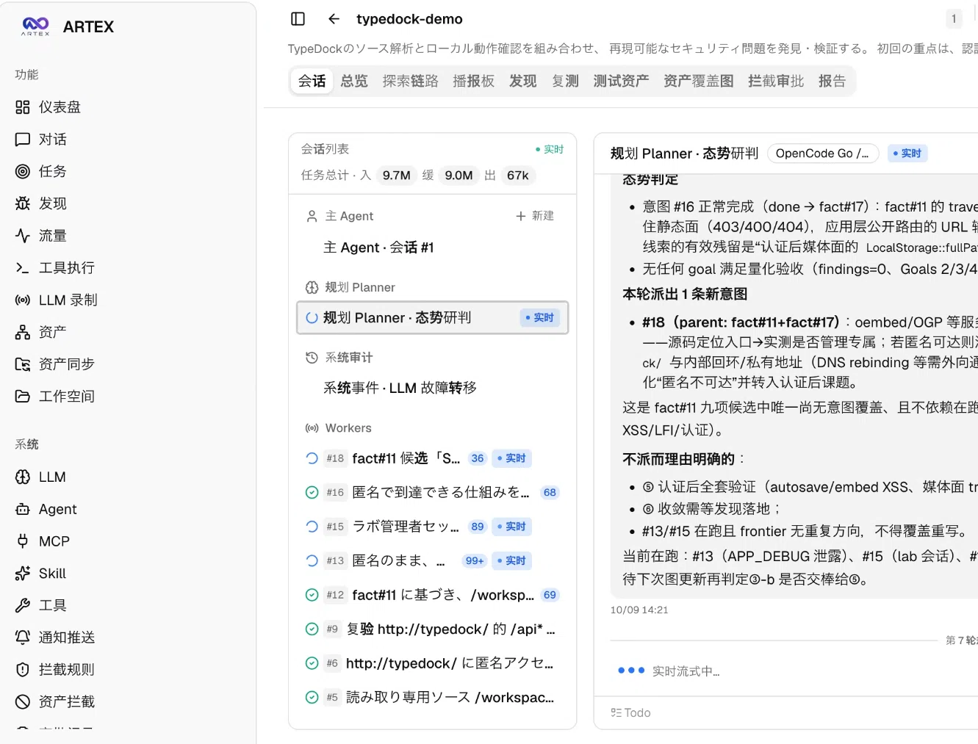Image resolution: width=978 pixels, height=744 pixels.
Task: Open the 工作空间 folder icon
Action: pyautogui.click(x=23, y=397)
